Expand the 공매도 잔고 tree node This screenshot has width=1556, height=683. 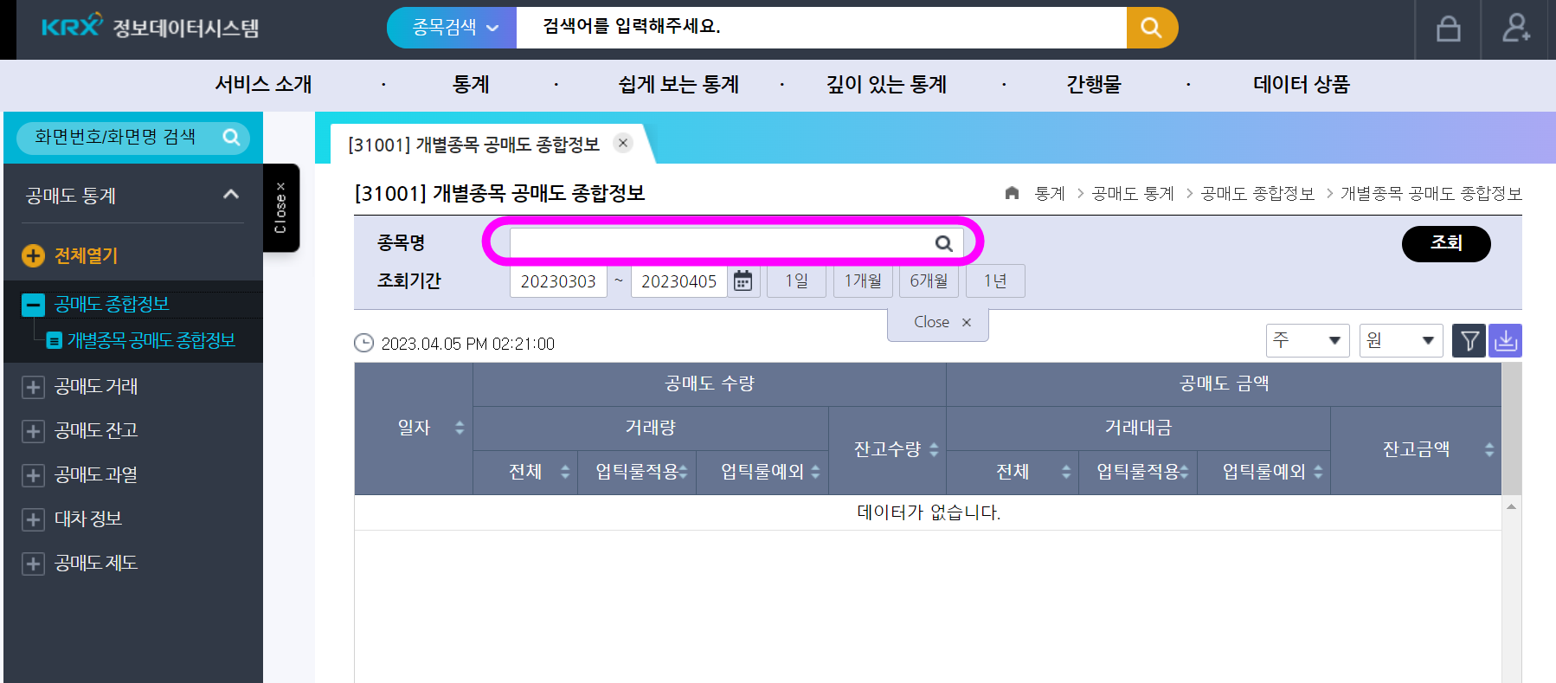click(33, 431)
